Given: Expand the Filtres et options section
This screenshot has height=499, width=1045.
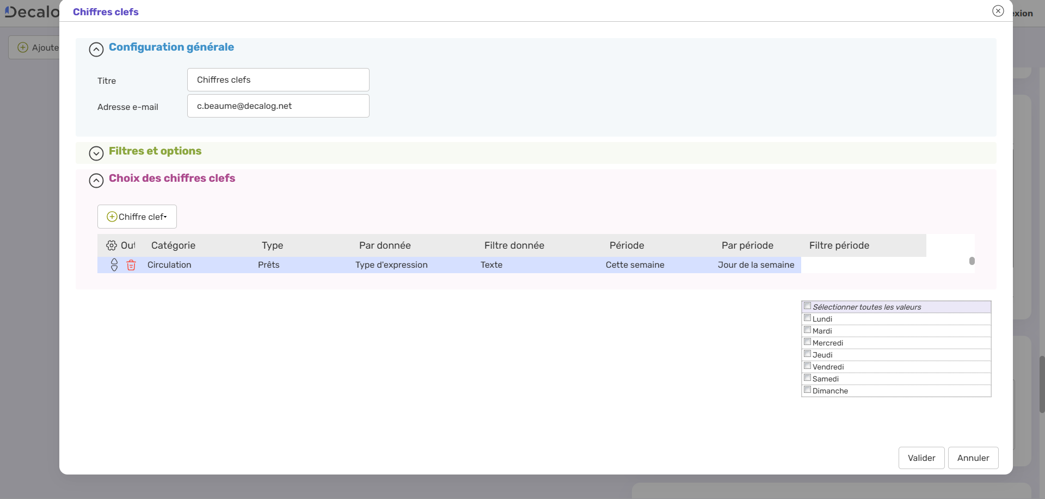Looking at the screenshot, I should coord(96,153).
